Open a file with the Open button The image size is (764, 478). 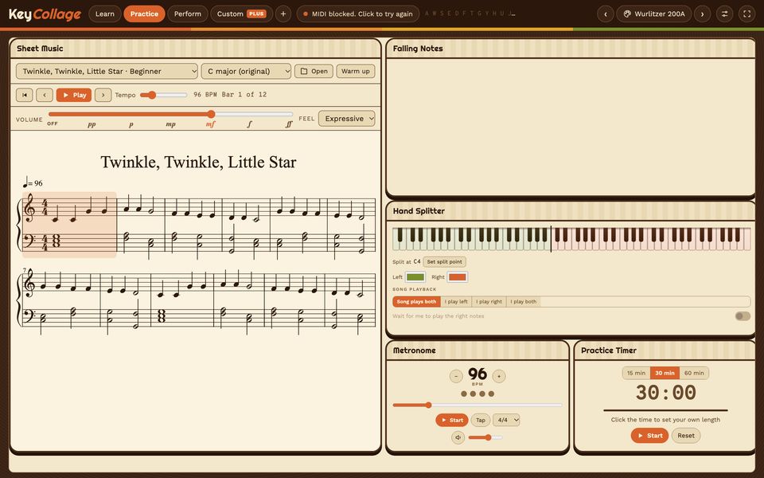[314, 71]
